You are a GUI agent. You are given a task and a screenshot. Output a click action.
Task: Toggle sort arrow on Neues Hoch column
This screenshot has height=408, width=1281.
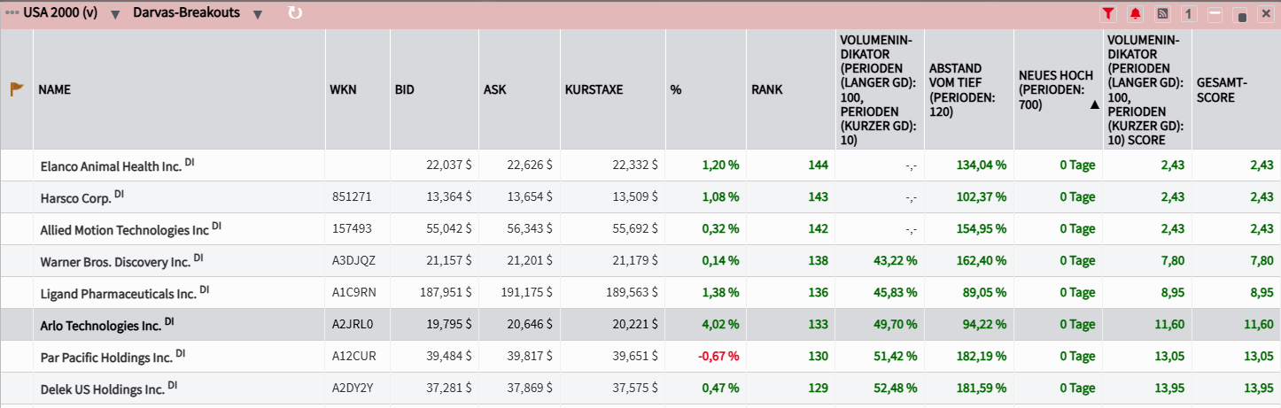(x=1094, y=104)
